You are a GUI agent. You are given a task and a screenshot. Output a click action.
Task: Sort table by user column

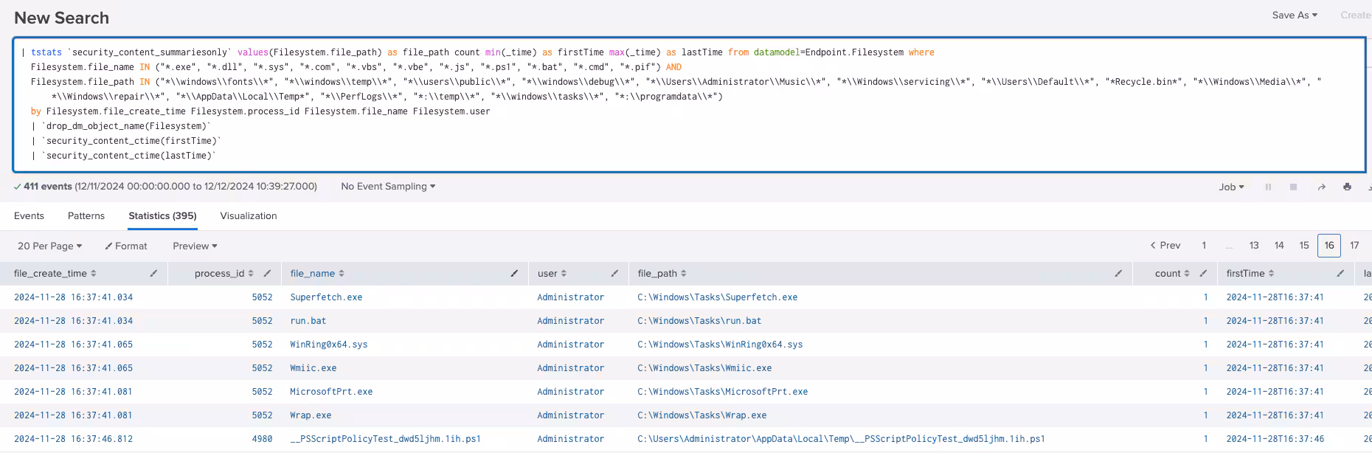(x=552, y=274)
